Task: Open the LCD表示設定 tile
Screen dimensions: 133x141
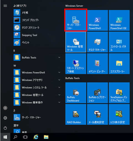Action: click(119, 114)
